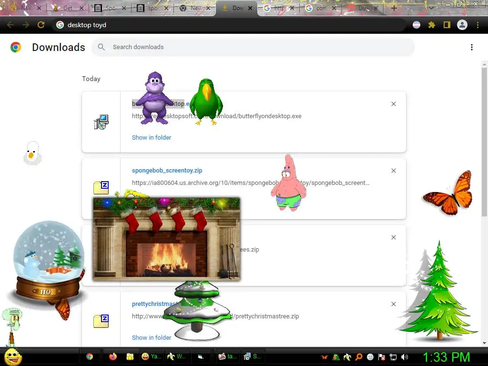Click the Christmas tree tray icon
This screenshot has width=488, height=366.
pyautogui.click(x=336, y=357)
